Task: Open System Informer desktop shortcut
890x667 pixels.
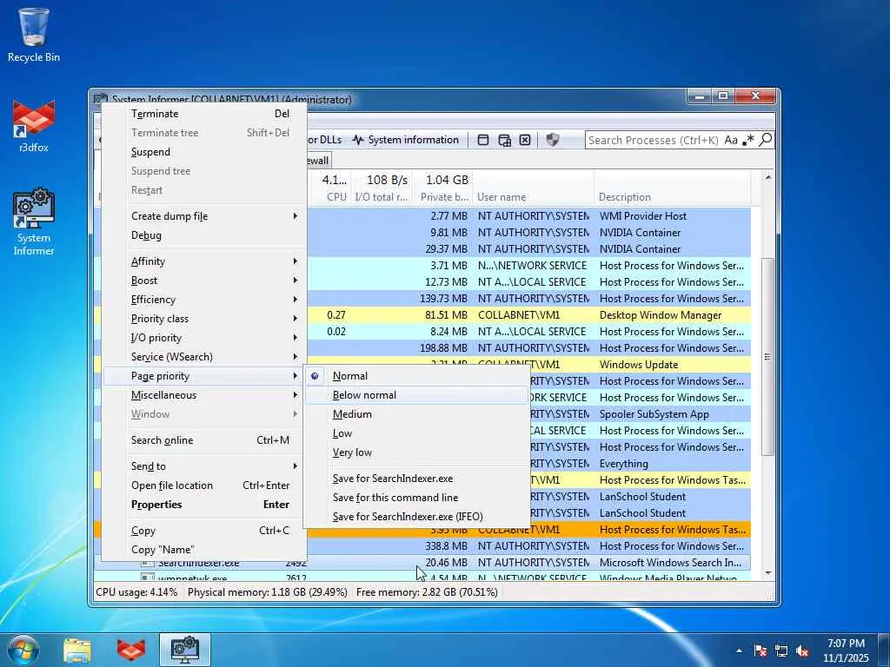Action: tap(34, 221)
